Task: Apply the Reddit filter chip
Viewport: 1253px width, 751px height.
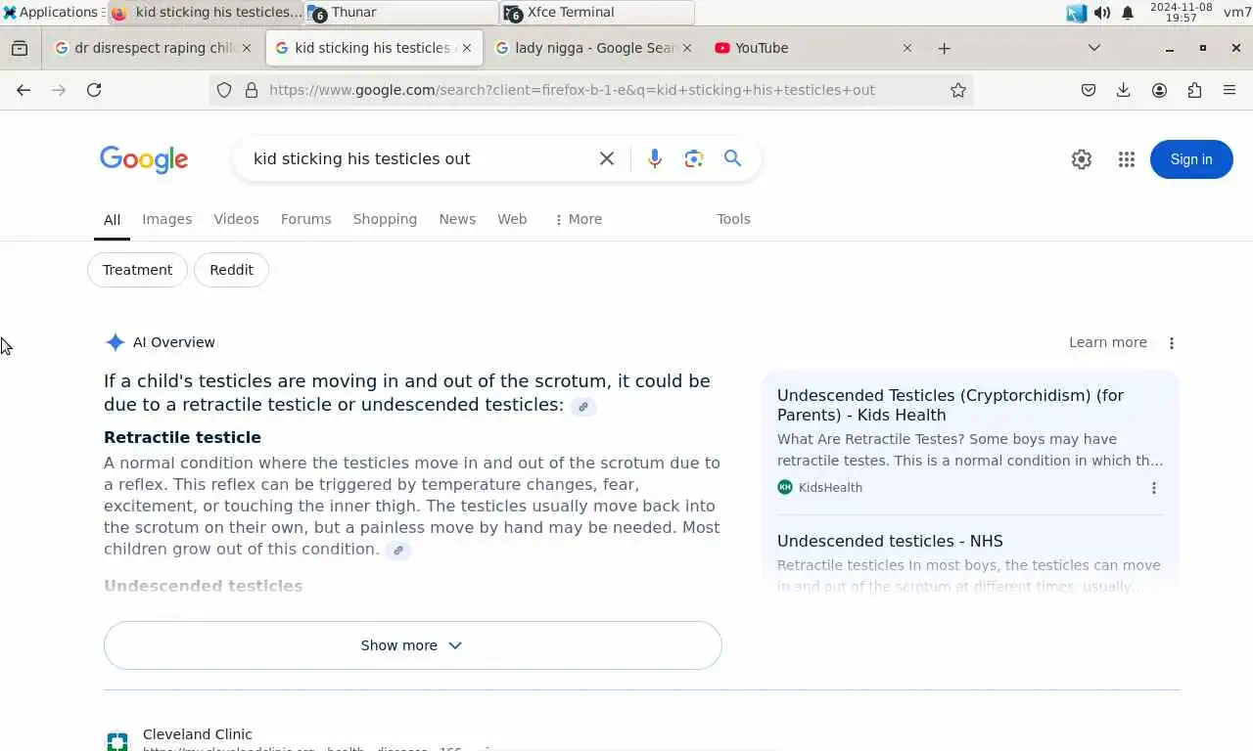Action: pos(231,270)
